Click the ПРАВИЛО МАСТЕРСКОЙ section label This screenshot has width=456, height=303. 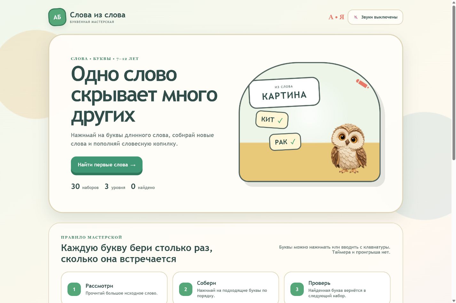[x=91, y=237]
